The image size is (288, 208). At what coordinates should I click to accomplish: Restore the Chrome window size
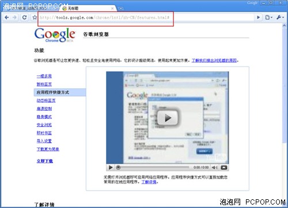[271, 3]
